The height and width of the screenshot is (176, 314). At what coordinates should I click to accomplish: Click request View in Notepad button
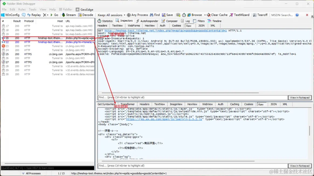(x=300, y=98)
